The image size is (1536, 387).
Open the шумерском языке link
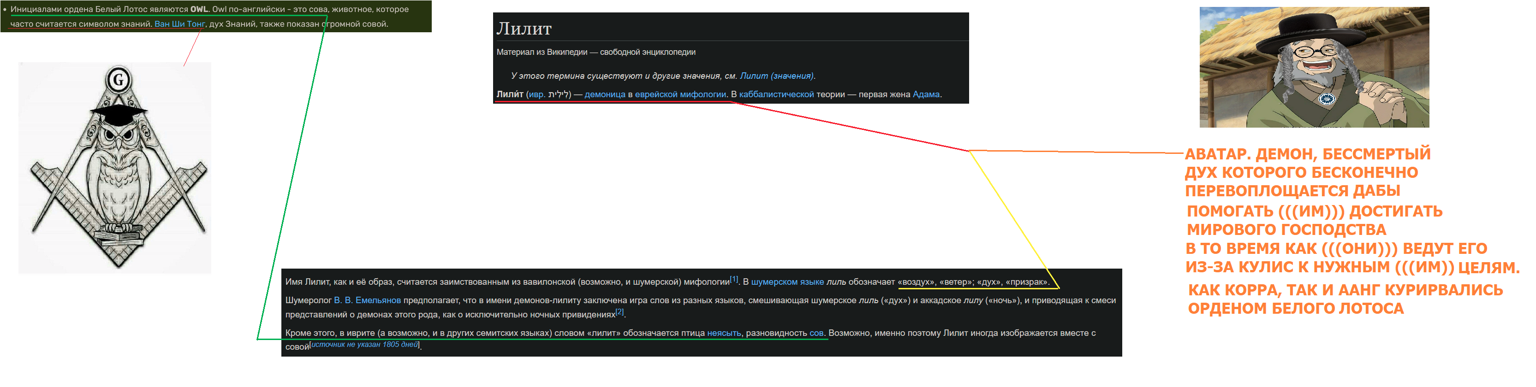click(x=787, y=281)
